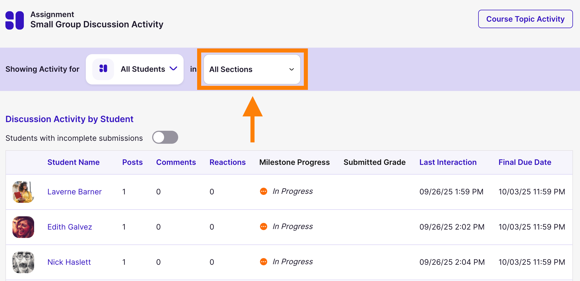Open Nick Haslett's avatar image
Viewport: 580px width, 281px height.
pyautogui.click(x=23, y=262)
